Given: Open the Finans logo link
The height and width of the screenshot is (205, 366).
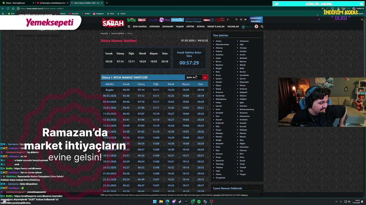Looking at the screenshot, I should coord(153,20).
